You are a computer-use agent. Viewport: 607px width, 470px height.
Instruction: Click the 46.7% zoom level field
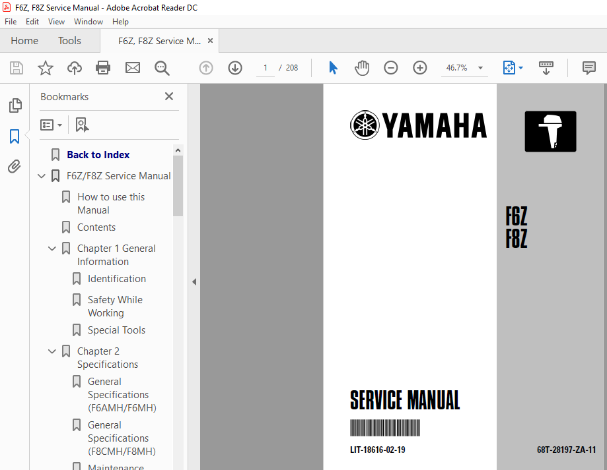pyautogui.click(x=457, y=68)
